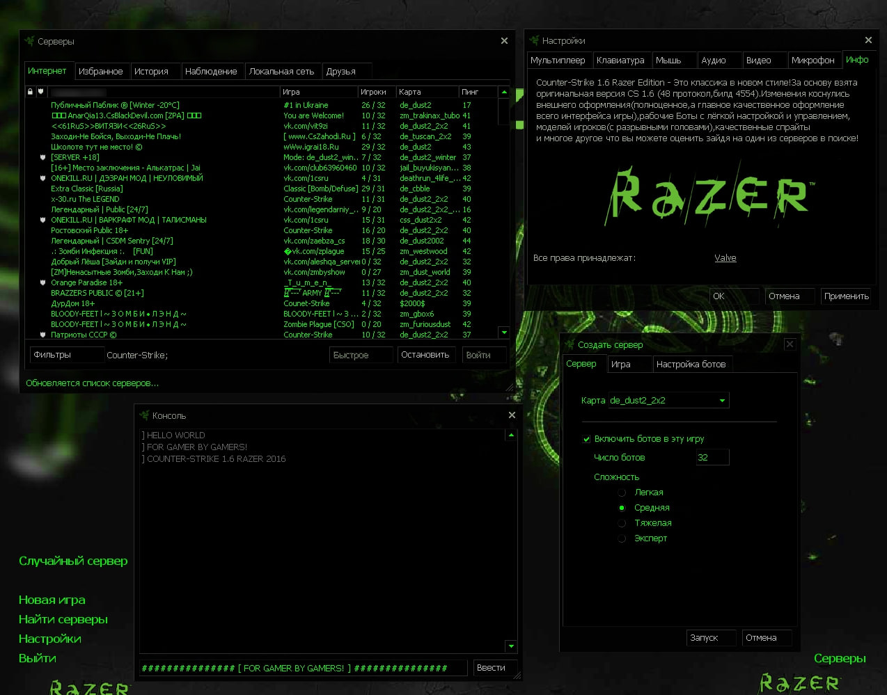Click Применить in settings
This screenshot has width=887, height=695.
click(846, 296)
